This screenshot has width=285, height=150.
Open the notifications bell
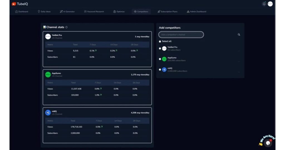264,4
